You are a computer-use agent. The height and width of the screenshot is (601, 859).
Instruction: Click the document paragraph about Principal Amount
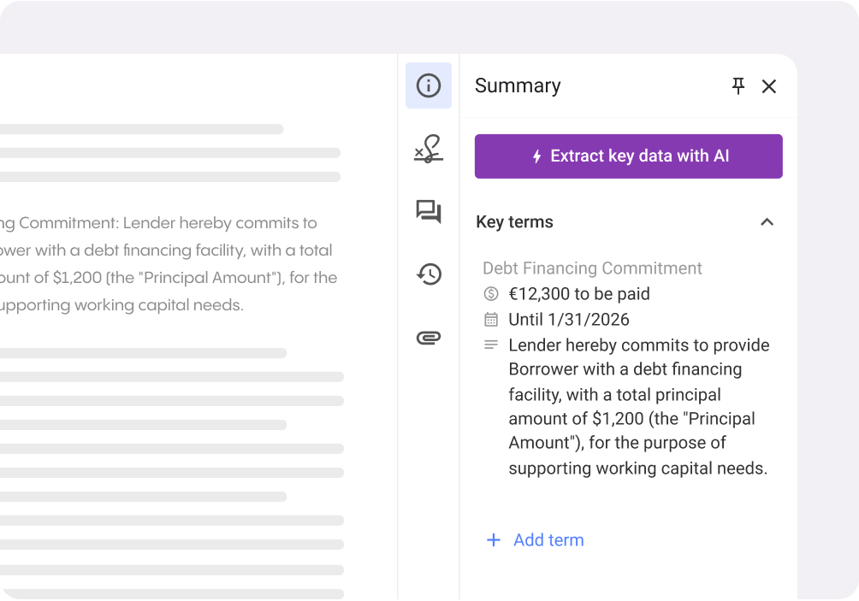pos(167,264)
